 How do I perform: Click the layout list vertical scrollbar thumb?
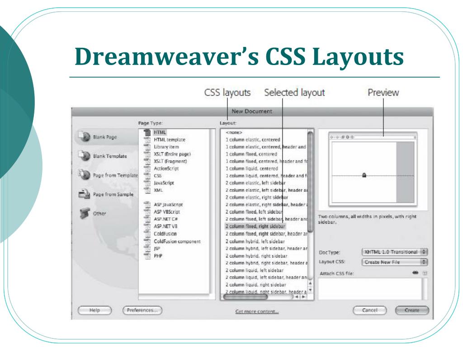(x=310, y=182)
